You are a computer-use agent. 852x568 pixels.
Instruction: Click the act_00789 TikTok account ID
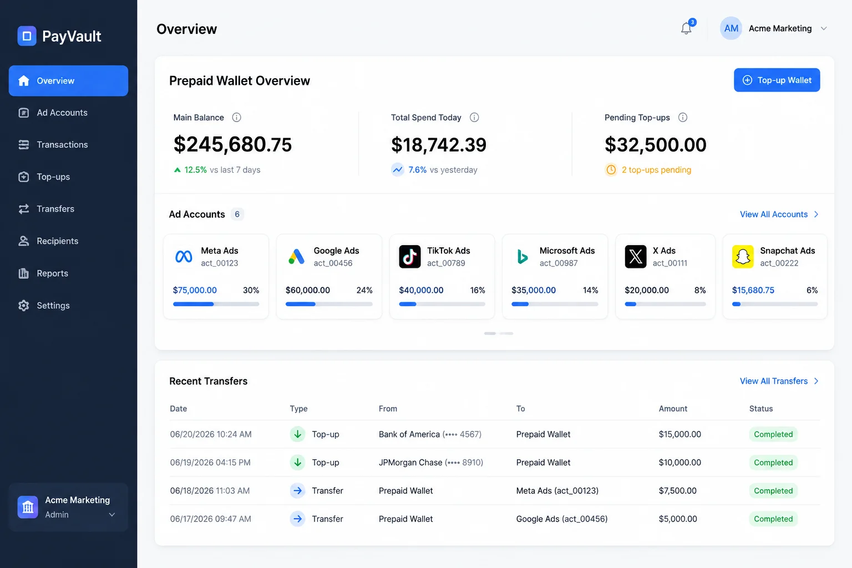coord(446,263)
